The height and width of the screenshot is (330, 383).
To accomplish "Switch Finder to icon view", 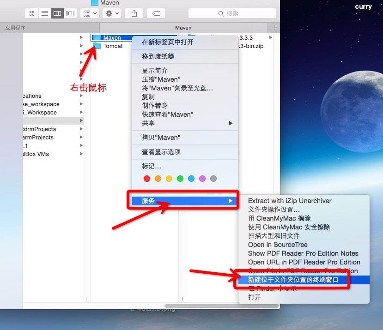I will pos(32,13).
